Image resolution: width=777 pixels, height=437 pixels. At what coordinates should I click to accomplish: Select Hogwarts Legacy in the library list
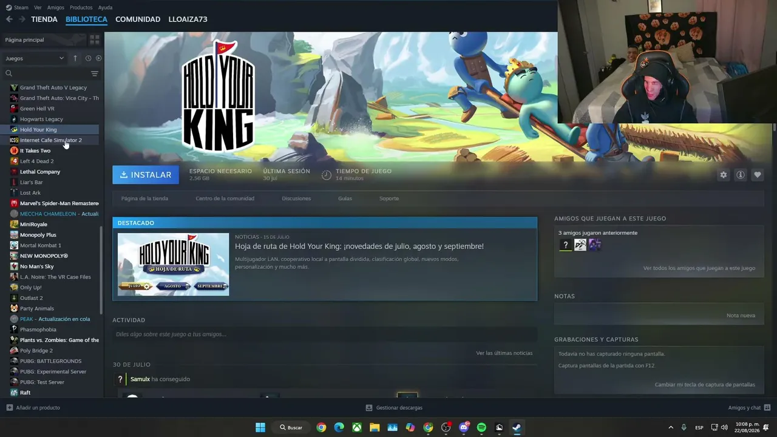pos(41,119)
